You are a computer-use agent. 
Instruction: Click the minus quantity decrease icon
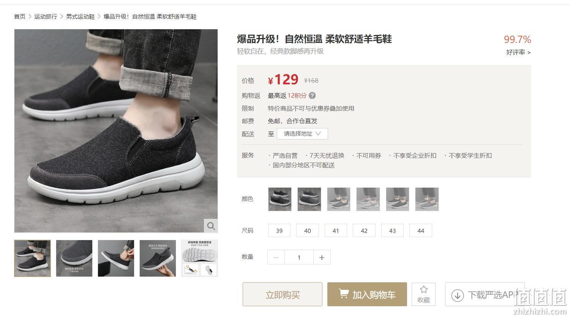(x=276, y=257)
